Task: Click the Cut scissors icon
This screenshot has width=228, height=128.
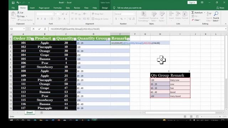Action: pyautogui.click(x=19, y=13)
